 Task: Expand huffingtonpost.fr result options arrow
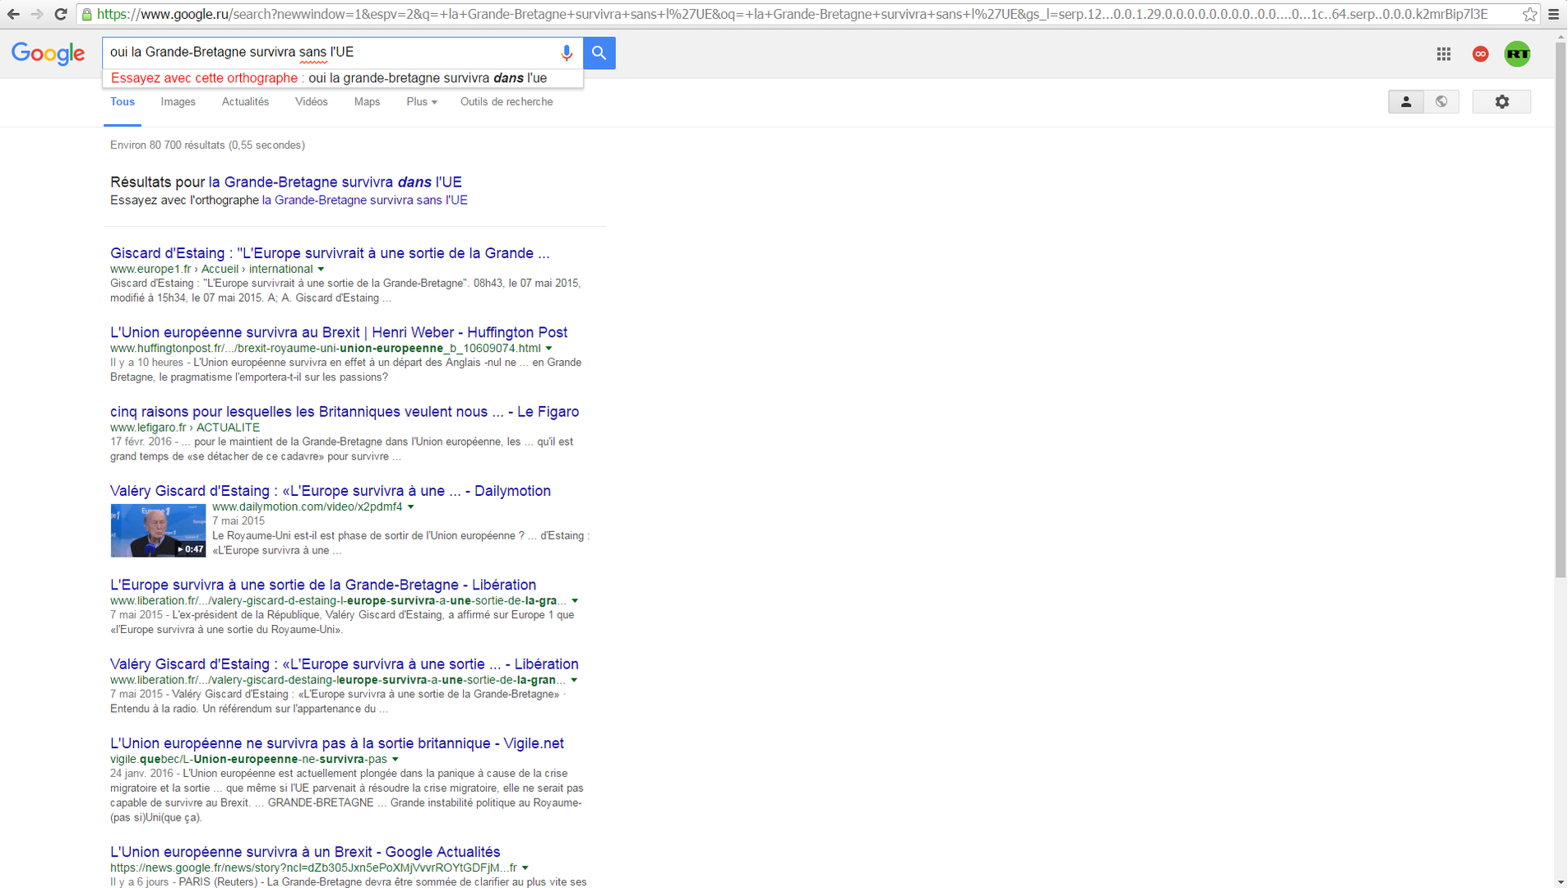click(549, 349)
